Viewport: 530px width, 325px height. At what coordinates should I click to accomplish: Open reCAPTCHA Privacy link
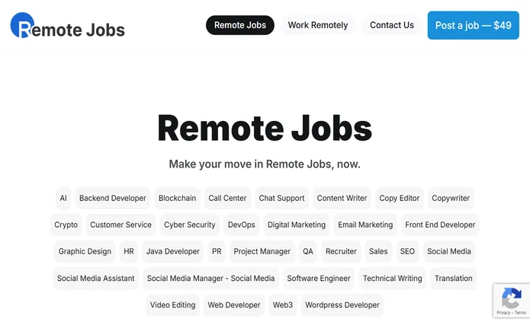tap(503, 313)
